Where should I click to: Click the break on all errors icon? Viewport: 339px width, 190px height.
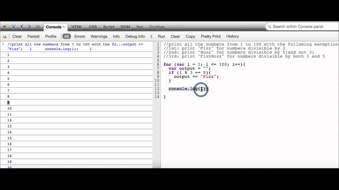[x=5, y=36]
